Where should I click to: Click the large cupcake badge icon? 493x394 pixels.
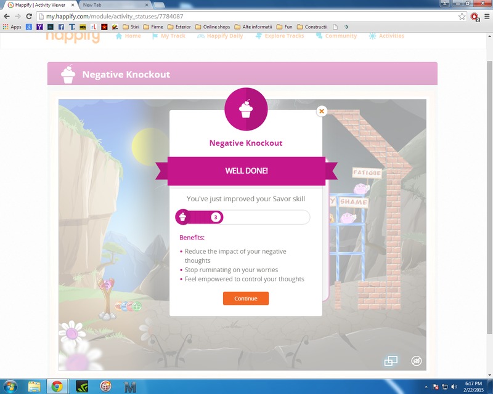point(246,109)
